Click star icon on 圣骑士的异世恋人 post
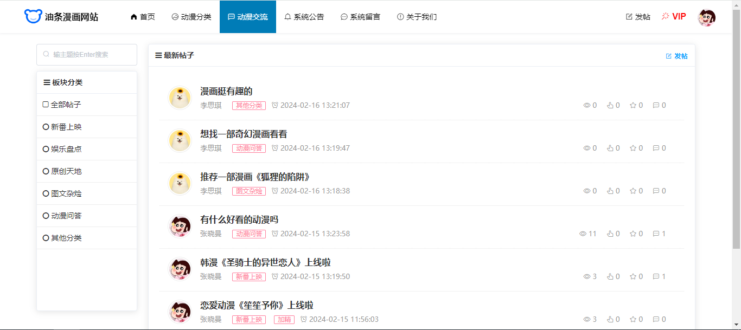Screen dimensions: 741x330 point(633,276)
